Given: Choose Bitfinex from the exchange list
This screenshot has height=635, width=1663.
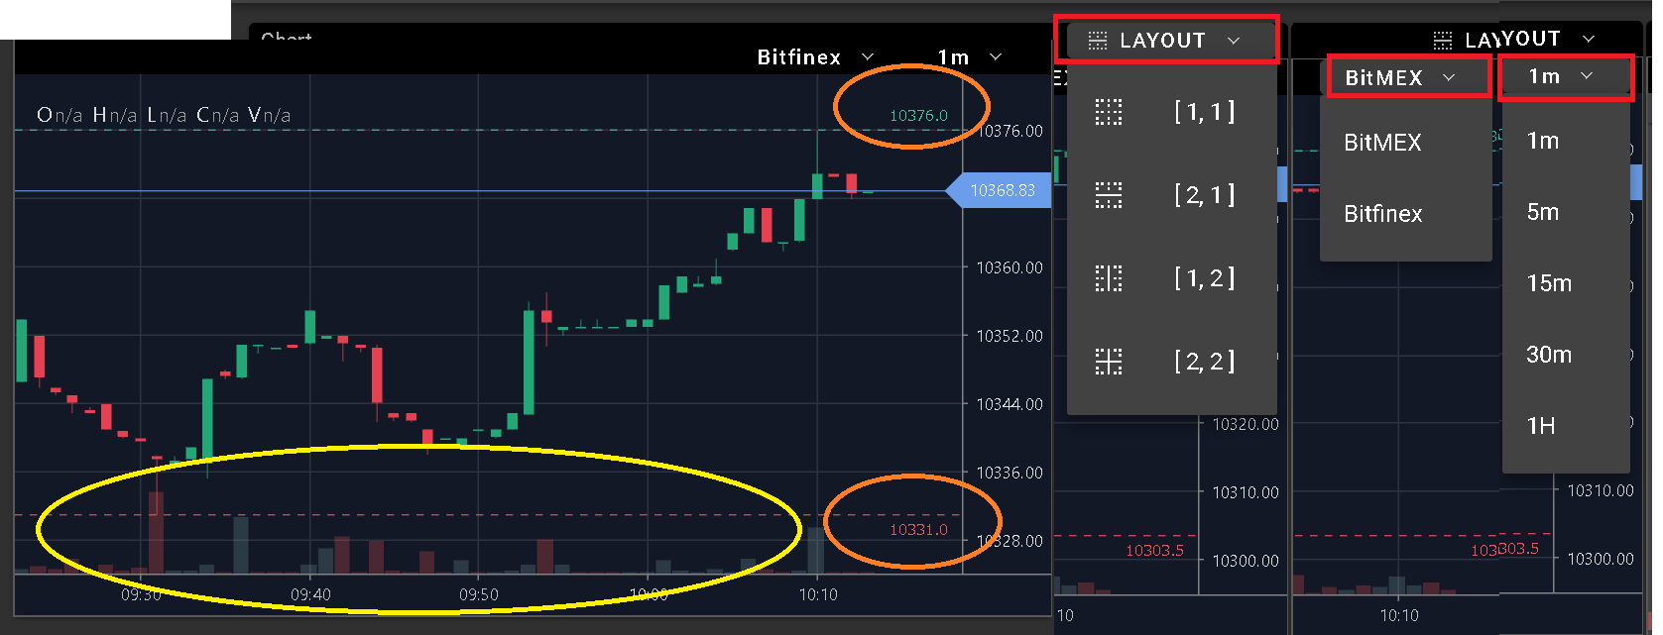Looking at the screenshot, I should pos(1382,214).
